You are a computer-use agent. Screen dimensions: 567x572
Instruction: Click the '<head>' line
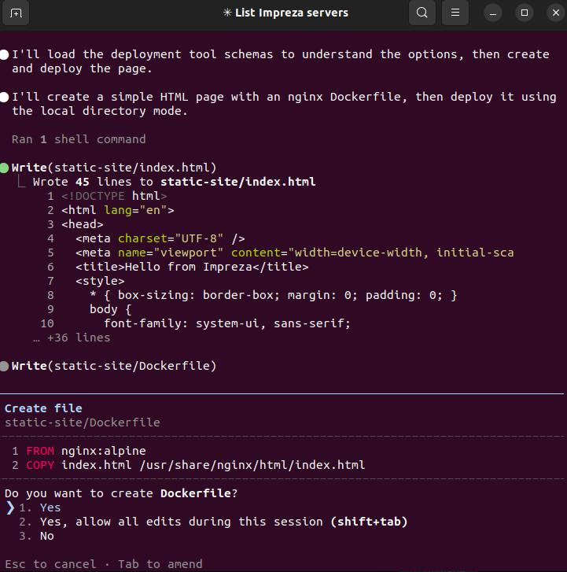point(83,224)
